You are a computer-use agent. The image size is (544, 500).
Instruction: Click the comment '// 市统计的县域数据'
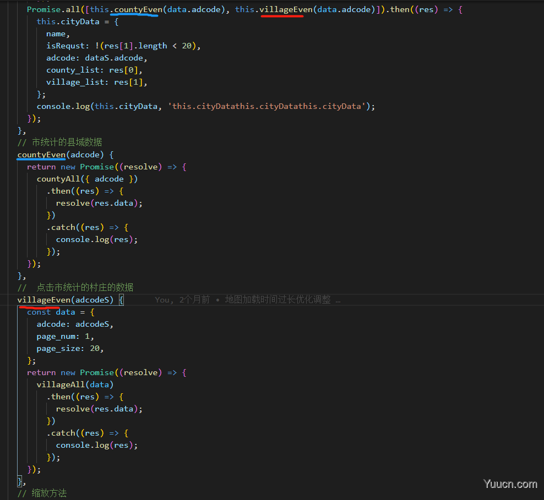click(59, 142)
